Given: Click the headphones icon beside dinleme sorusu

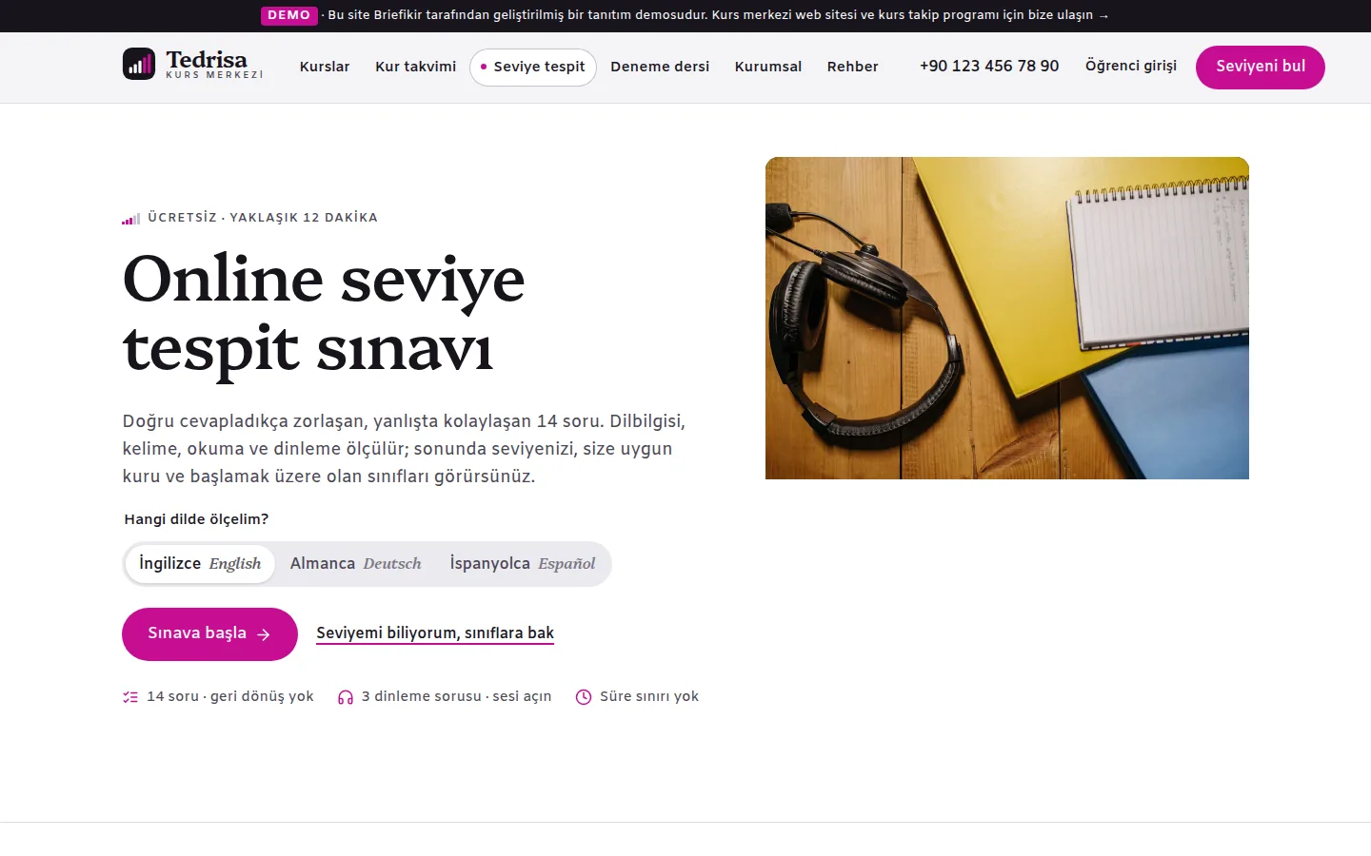Looking at the screenshot, I should [346, 697].
